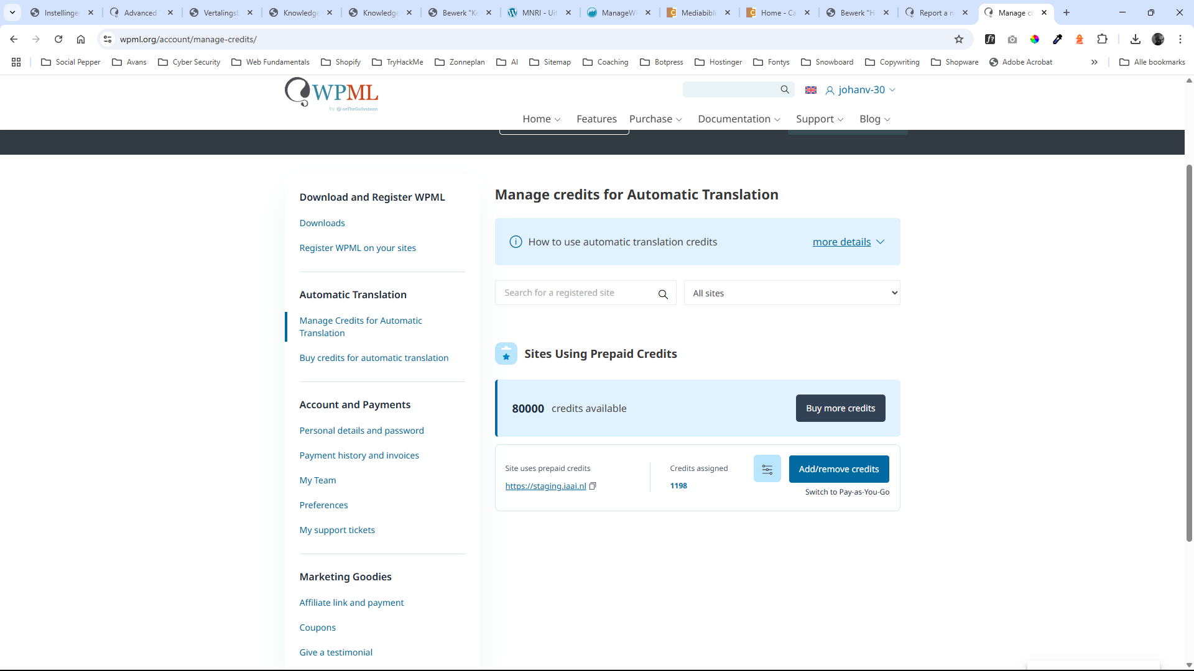Open the staging.iaai.nl site link

545,486
